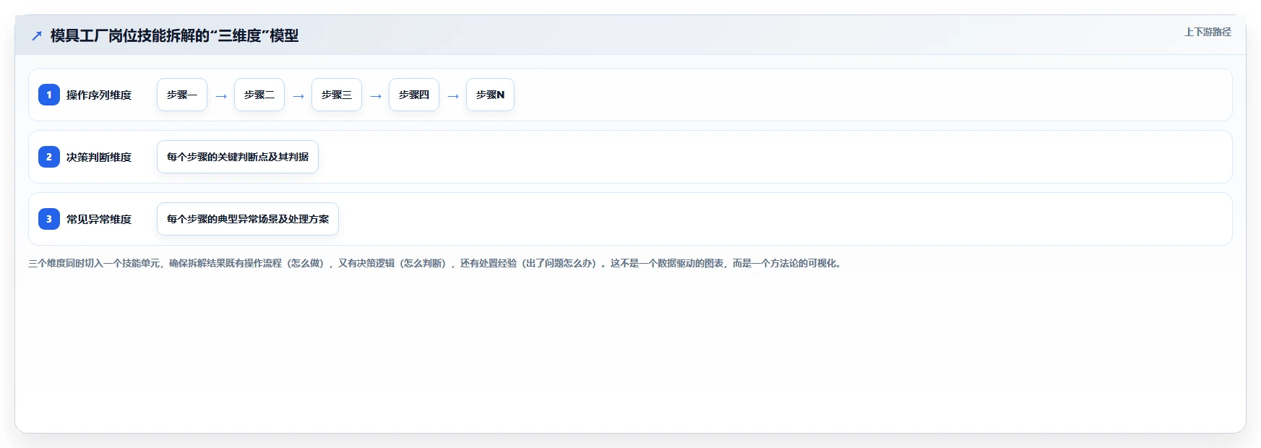Click the arrow between 步骤一 and 步骤二
Screen dimensions: 1261x448
click(x=221, y=95)
